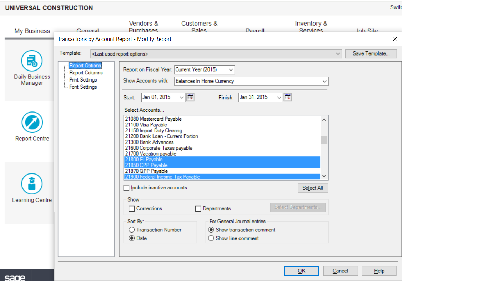This screenshot has width=498, height=281.
Task: Select account 21800 EI Payable
Action: click(x=222, y=160)
